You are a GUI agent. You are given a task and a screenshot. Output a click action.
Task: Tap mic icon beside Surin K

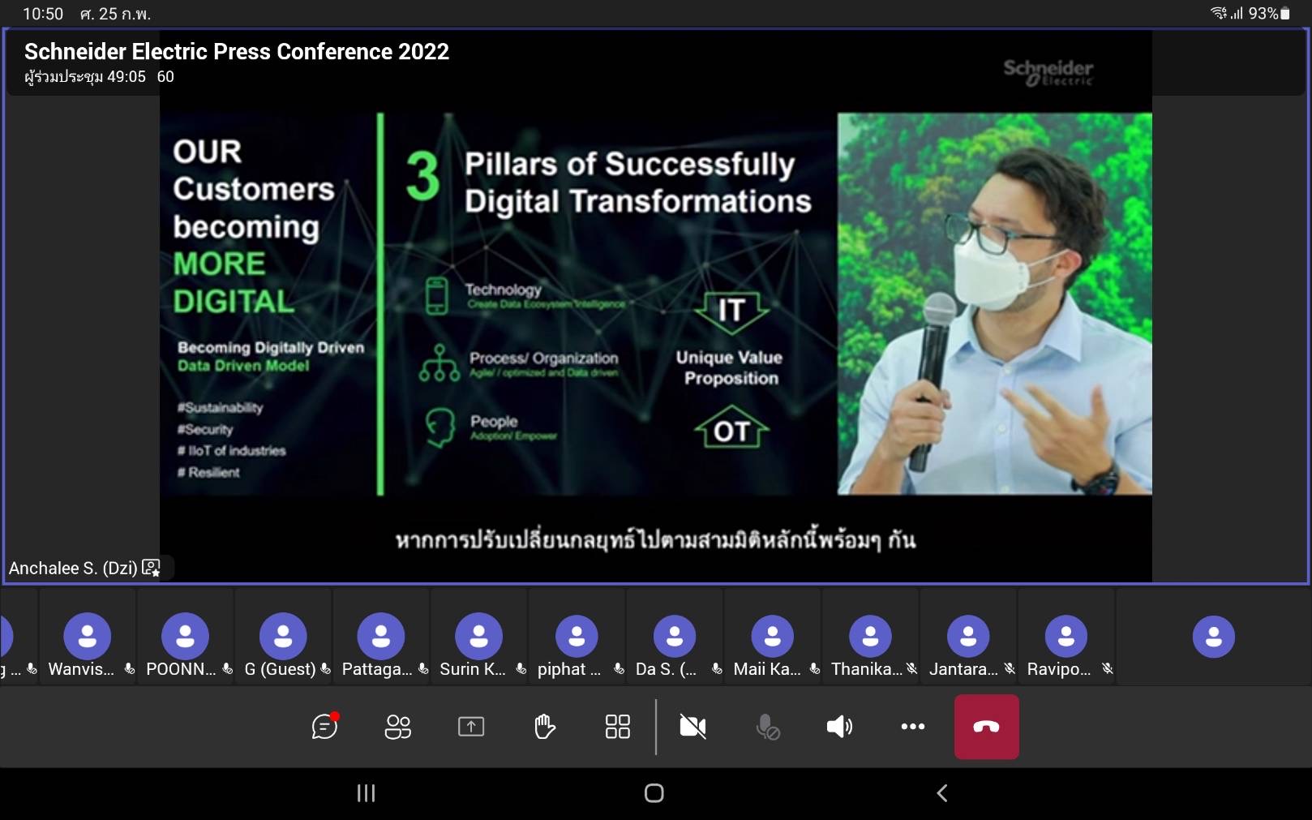pyautogui.click(x=521, y=669)
